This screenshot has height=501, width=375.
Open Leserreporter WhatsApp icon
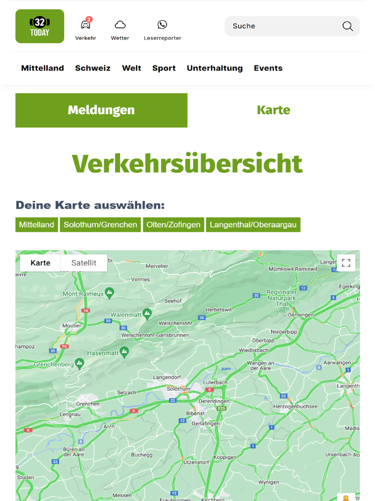(x=162, y=25)
